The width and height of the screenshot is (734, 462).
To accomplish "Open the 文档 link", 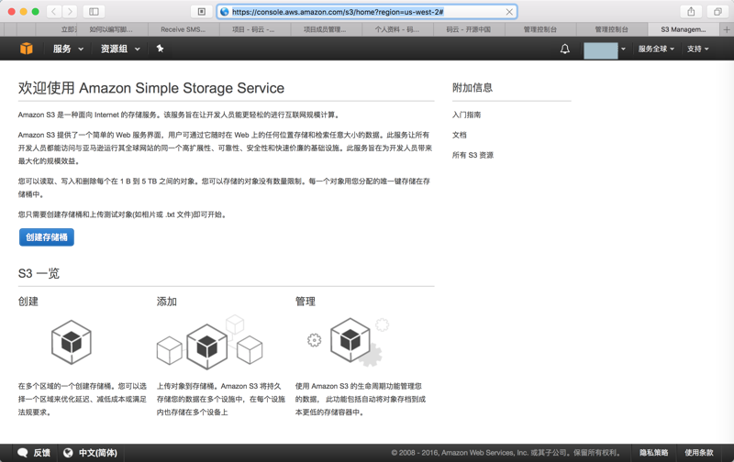I will [x=460, y=135].
